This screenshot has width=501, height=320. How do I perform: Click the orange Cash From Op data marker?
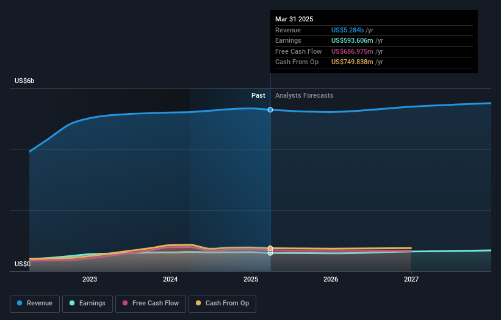(270, 248)
